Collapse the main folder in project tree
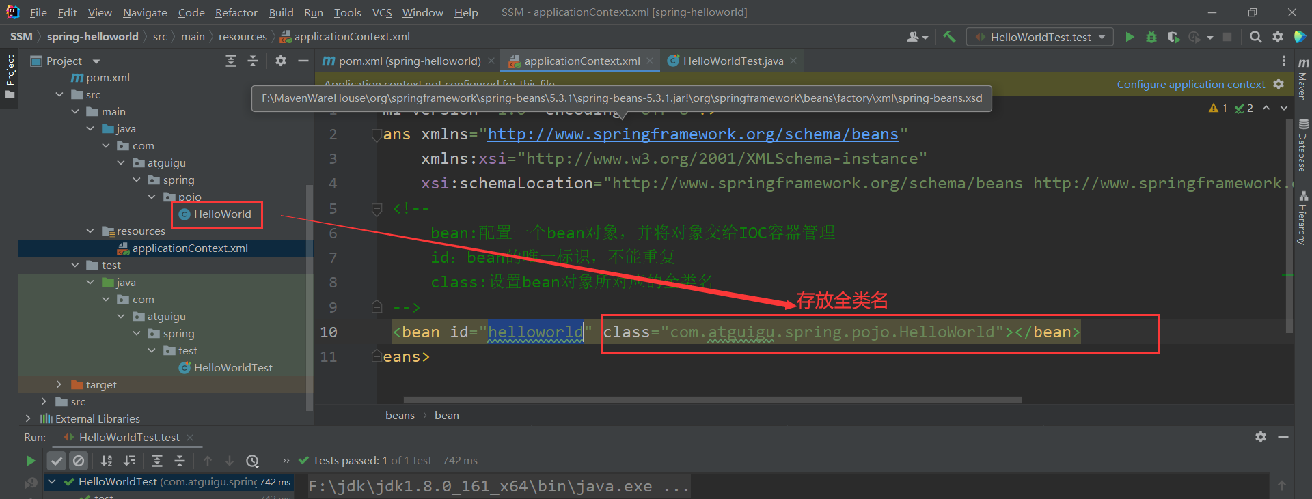 click(x=75, y=111)
